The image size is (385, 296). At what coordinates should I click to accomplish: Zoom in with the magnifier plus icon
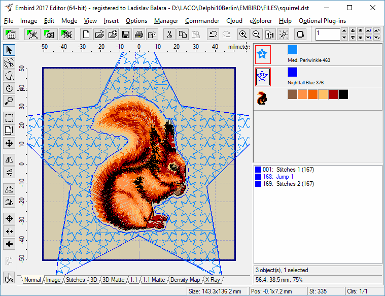click(x=243, y=35)
